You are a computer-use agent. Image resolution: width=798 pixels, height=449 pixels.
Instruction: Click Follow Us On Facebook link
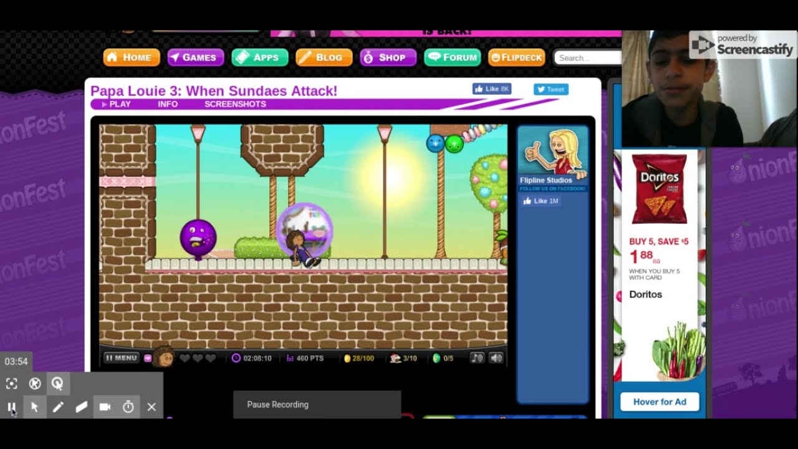pos(552,188)
